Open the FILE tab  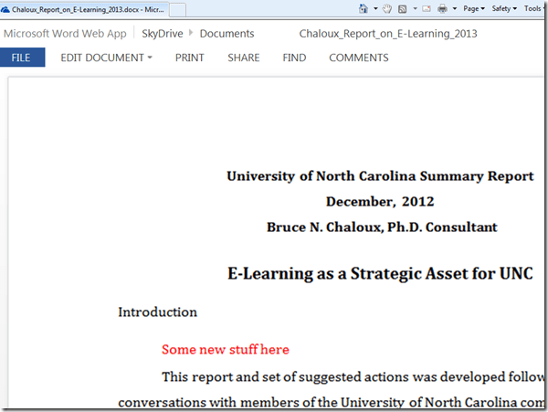coord(21,58)
